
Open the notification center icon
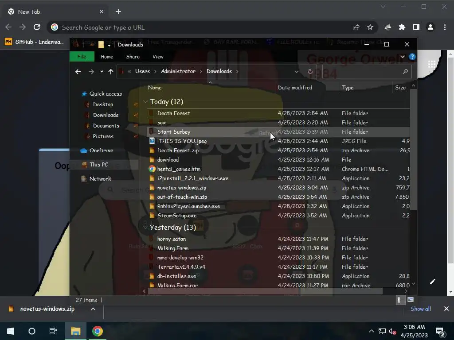point(440,331)
